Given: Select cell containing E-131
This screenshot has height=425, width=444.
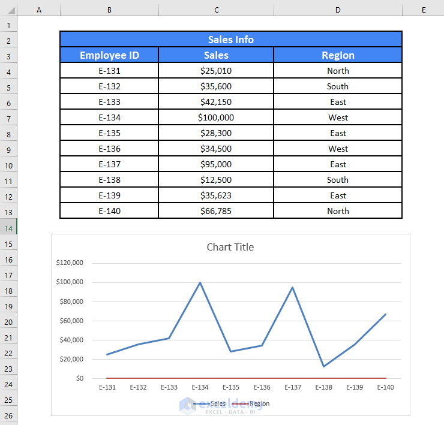Looking at the screenshot, I should 109,71.
